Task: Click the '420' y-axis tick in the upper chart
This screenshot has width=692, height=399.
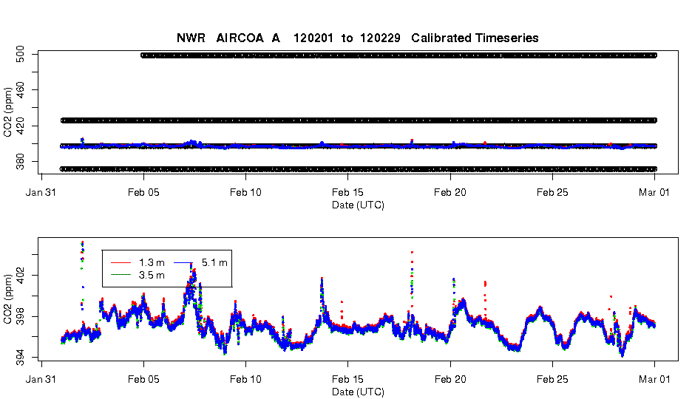Action: click(x=20, y=126)
